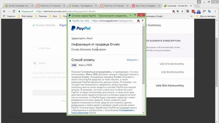Switch to Блог Ильи Чигарева tab
The width and height of the screenshot is (219, 123).
pyautogui.click(x=146, y=6)
